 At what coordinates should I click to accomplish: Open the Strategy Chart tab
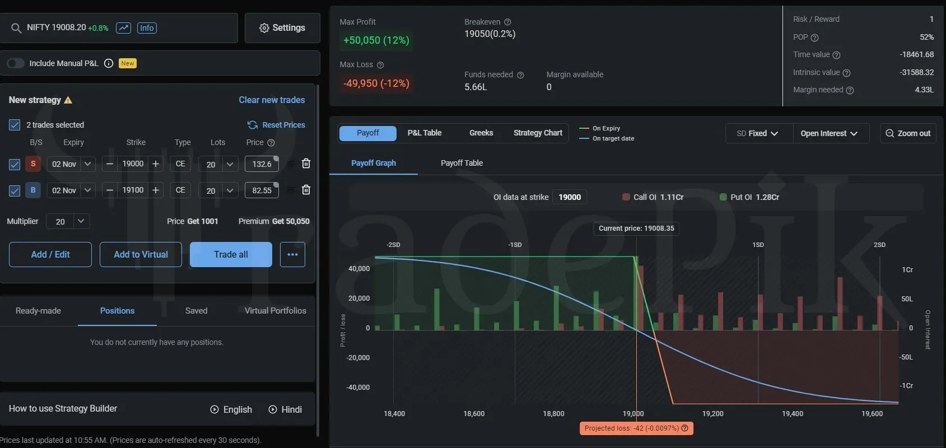tap(538, 133)
